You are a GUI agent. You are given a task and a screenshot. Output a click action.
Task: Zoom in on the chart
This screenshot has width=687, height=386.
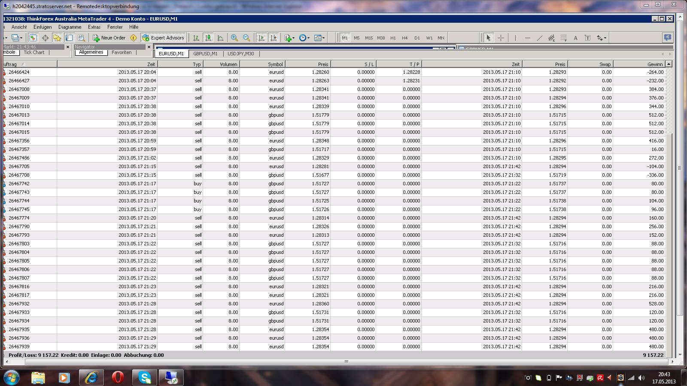pyautogui.click(x=234, y=38)
